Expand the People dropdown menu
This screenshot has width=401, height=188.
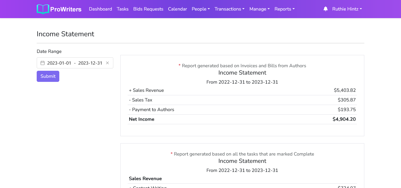[201, 9]
